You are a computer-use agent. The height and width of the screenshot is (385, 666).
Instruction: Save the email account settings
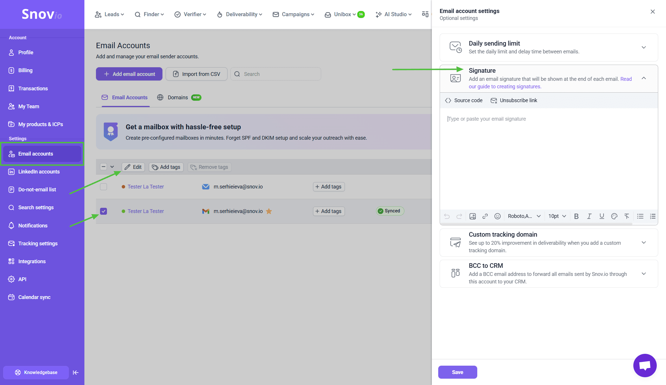(x=457, y=372)
